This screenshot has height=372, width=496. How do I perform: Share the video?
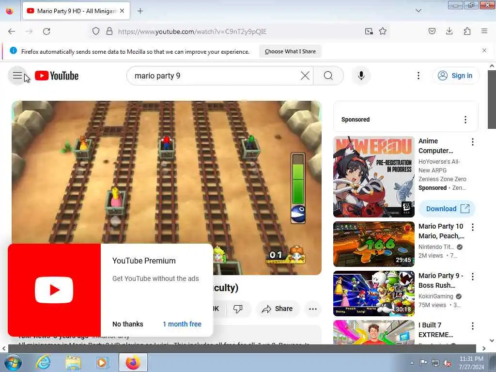coord(278,309)
